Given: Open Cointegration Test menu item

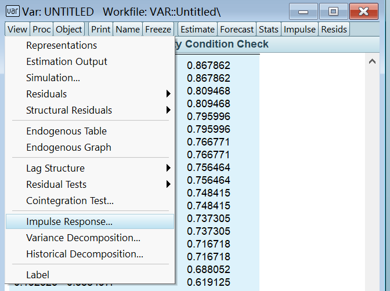Looking at the screenshot, I should coord(70,201).
